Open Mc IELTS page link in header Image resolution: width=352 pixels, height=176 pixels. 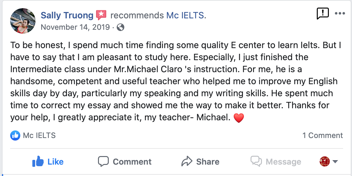tap(186, 15)
